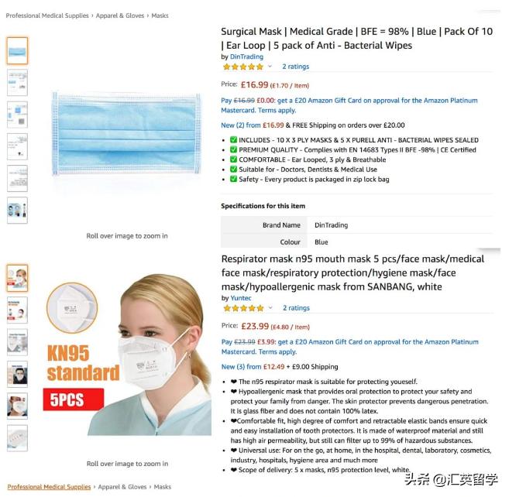Go to the top Professional Medical Supplies breadcrumb
Image resolution: width=509 pixels, height=497 pixels.
(x=47, y=15)
